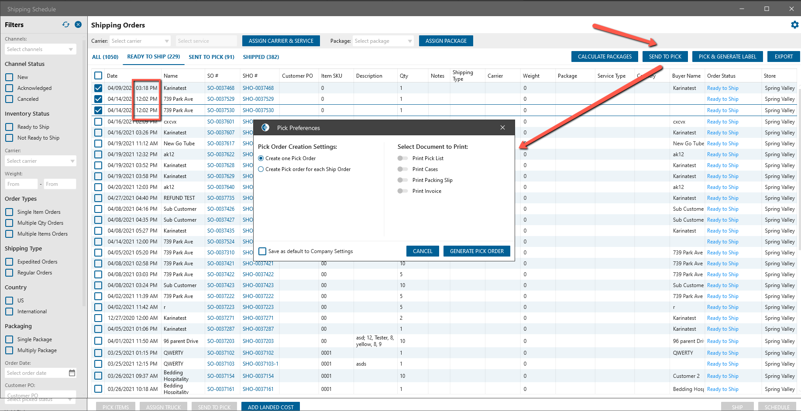
Task: Enable Print Invoice switch
Action: 402,191
